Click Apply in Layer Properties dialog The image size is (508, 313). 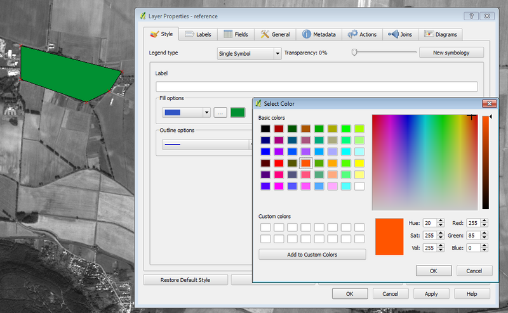[431, 294]
